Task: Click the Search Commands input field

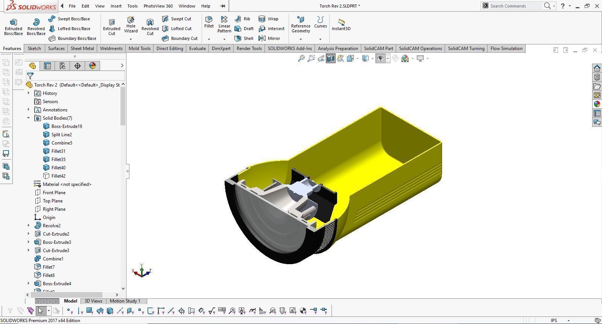Action: tap(515, 6)
